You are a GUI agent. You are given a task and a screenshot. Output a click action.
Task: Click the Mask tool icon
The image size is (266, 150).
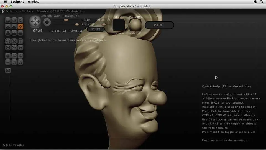[8, 47]
